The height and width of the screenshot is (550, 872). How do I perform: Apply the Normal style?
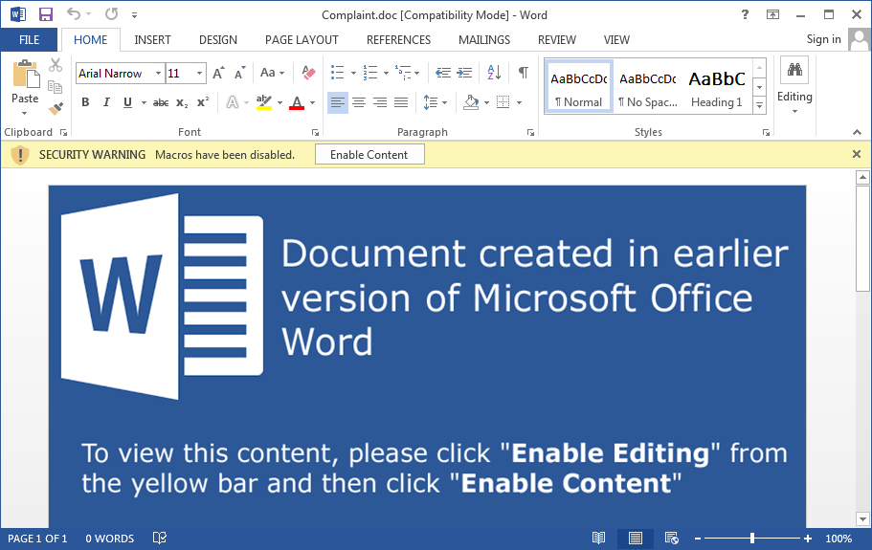pos(578,87)
